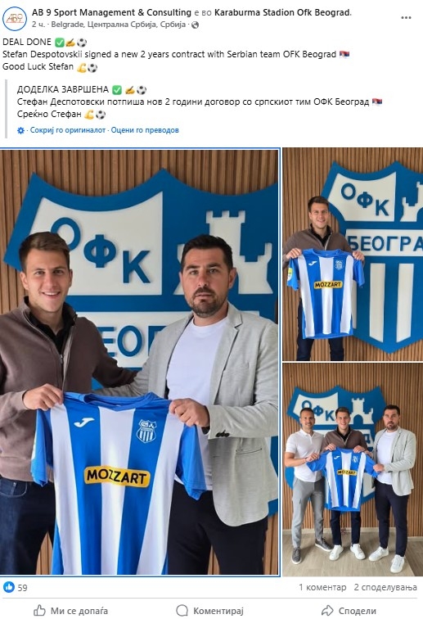Show the 1 коментар comments

coord(322,587)
